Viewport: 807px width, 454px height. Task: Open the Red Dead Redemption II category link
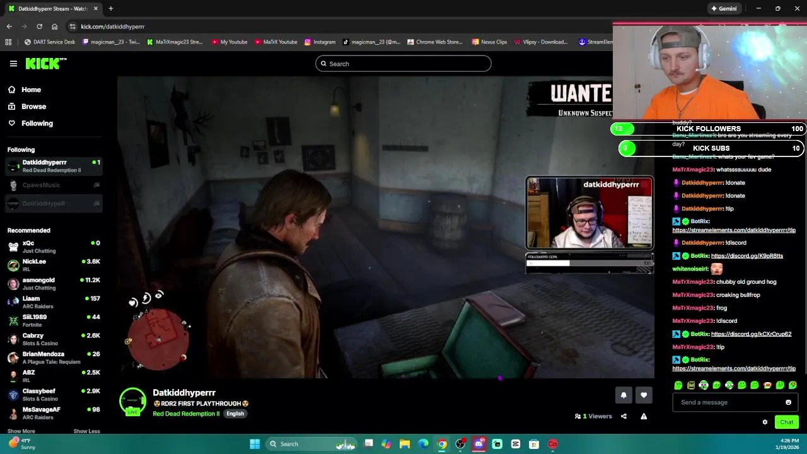pyautogui.click(x=186, y=414)
